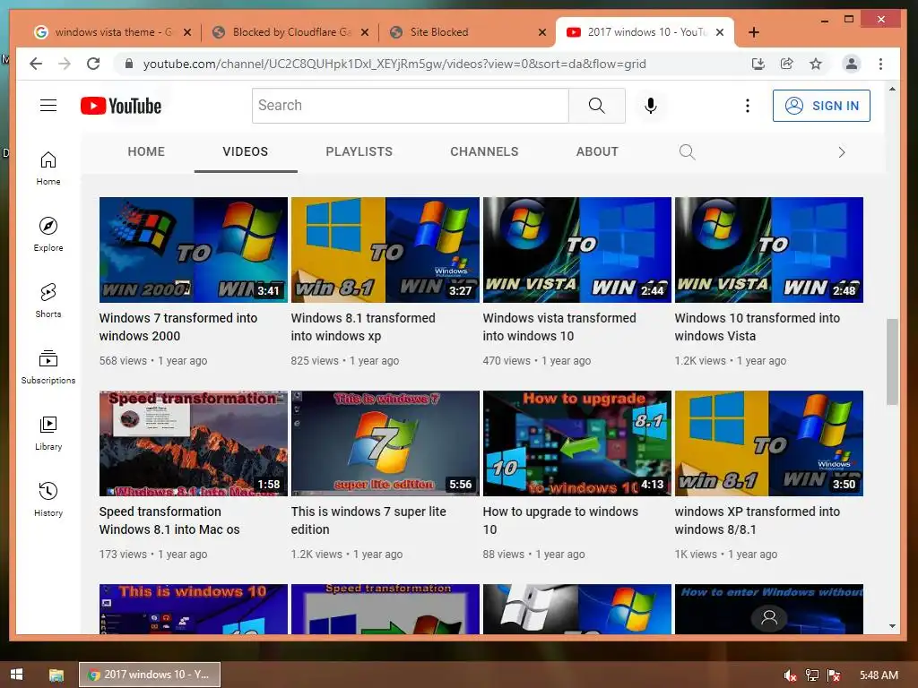Click the search magnifier button
Viewport: 918px width, 688px height.
coord(596,106)
